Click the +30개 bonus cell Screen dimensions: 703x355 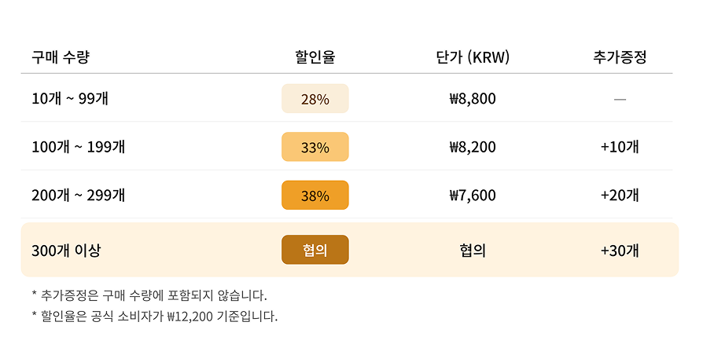[x=620, y=251]
